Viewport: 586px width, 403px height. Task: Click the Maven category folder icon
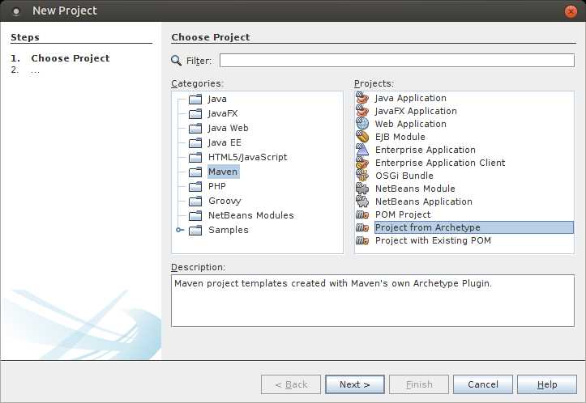[195, 172]
